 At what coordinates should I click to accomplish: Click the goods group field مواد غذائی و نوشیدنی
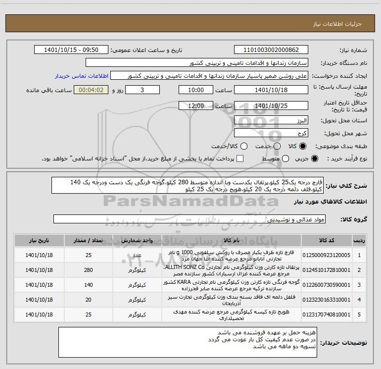click(190, 219)
